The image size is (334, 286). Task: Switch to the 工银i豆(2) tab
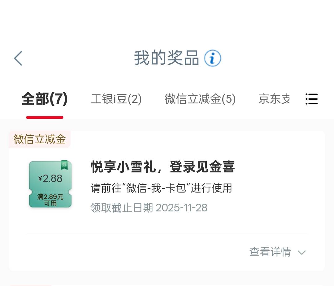coord(116,99)
